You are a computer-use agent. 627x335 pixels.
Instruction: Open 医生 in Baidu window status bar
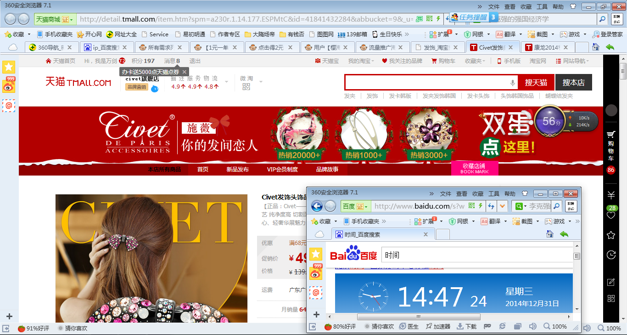[409, 326]
